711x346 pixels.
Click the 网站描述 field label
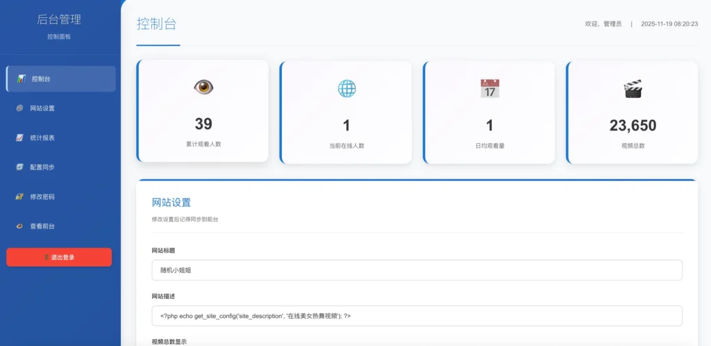[164, 296]
